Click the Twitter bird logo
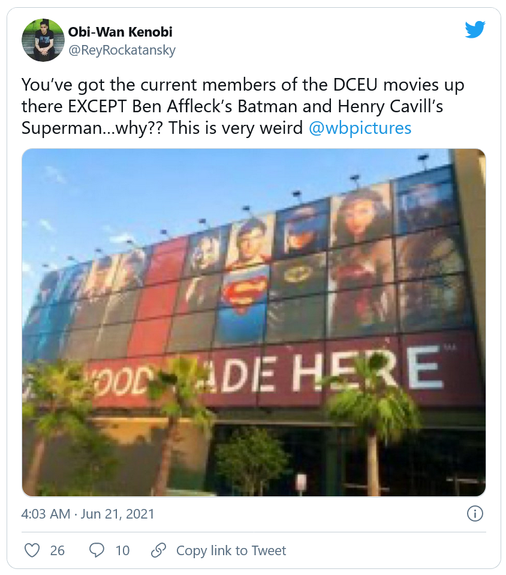Viewport: 506px width, 575px height. click(x=474, y=29)
